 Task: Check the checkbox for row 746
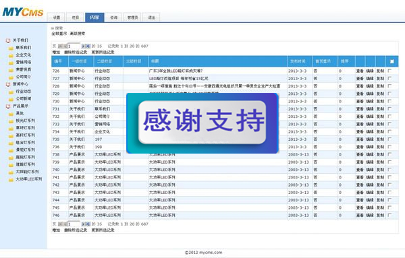[389, 215]
